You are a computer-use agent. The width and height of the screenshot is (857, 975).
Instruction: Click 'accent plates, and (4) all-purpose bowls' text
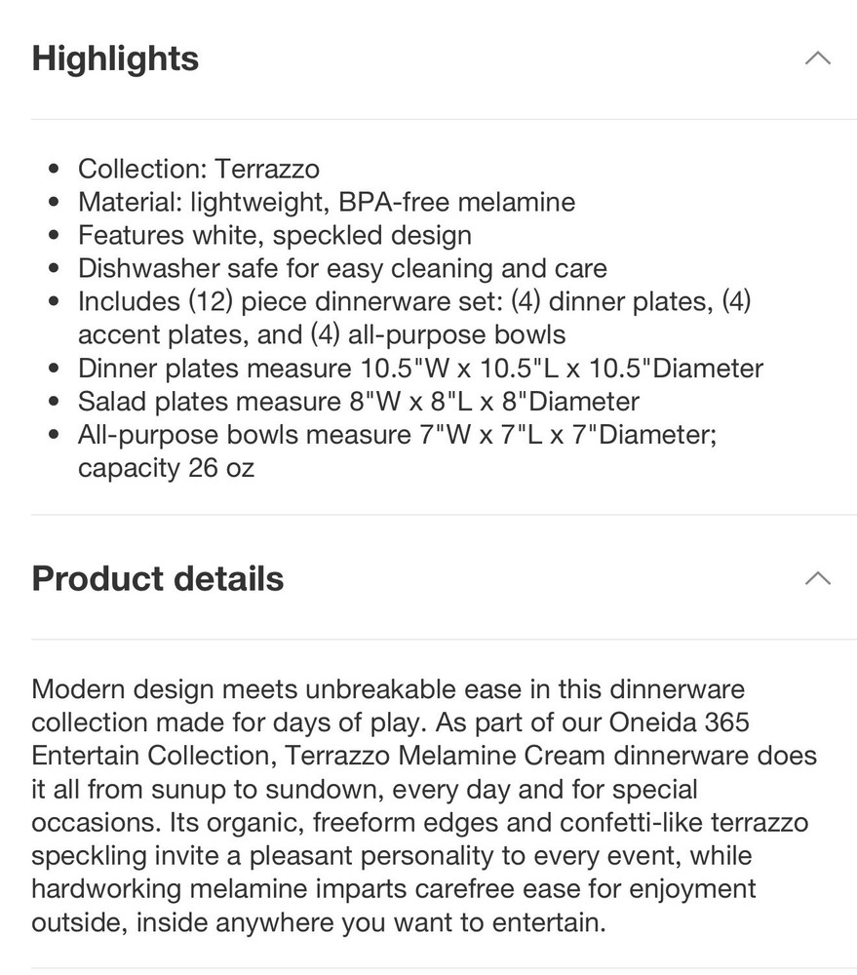(x=322, y=334)
